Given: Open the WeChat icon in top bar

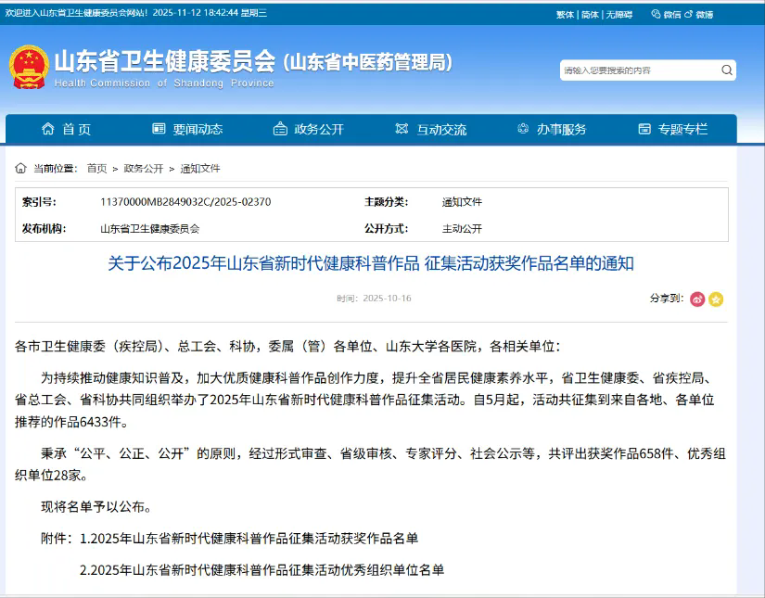Looking at the screenshot, I should (666, 15).
